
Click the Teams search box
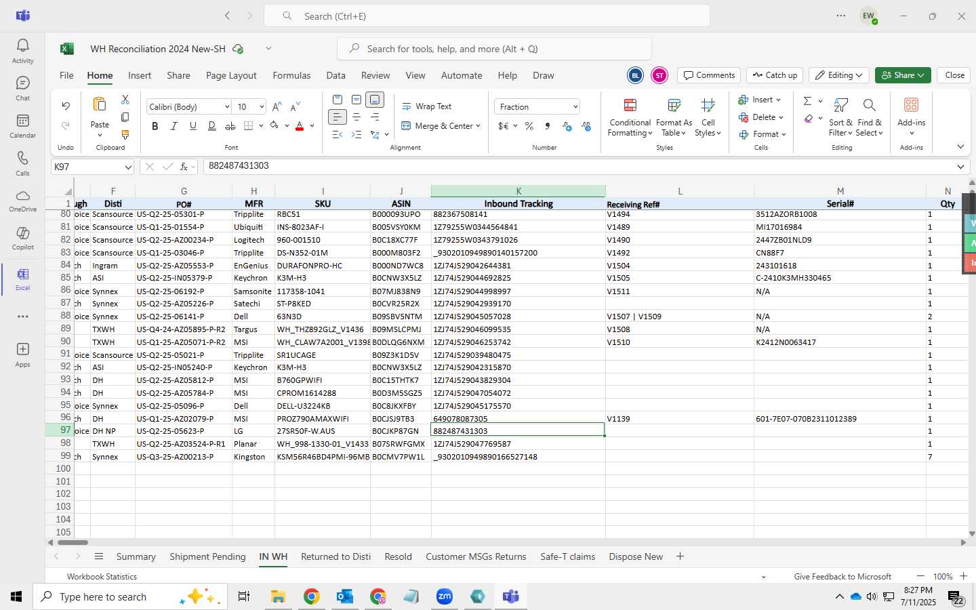click(487, 16)
